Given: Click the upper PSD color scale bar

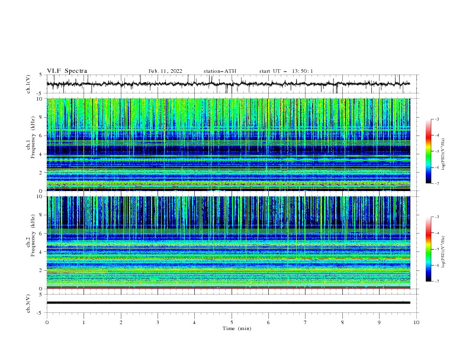Looking at the screenshot, I should click(428, 151).
